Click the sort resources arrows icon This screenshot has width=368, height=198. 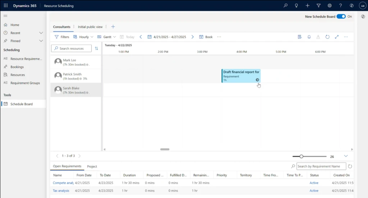pyautogui.click(x=96, y=48)
